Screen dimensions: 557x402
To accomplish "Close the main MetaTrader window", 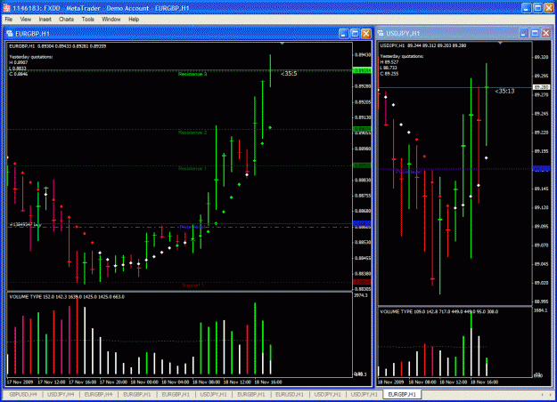I will 549,8.
